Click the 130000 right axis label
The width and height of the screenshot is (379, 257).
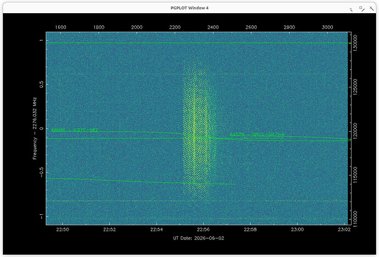click(x=355, y=43)
